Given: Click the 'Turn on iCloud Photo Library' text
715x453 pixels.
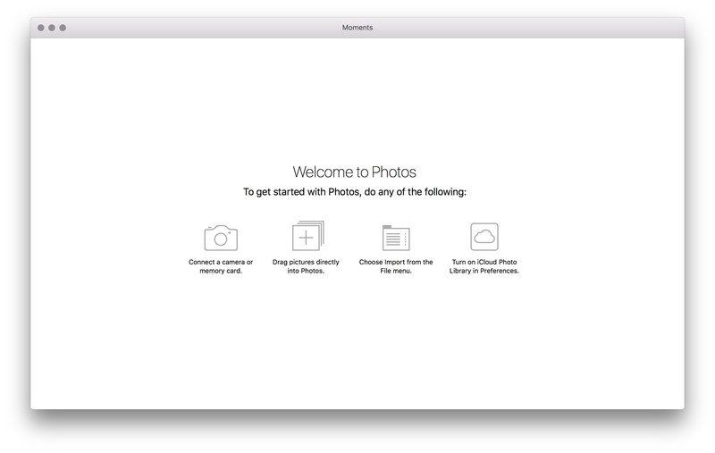Looking at the screenshot, I should (x=484, y=266).
